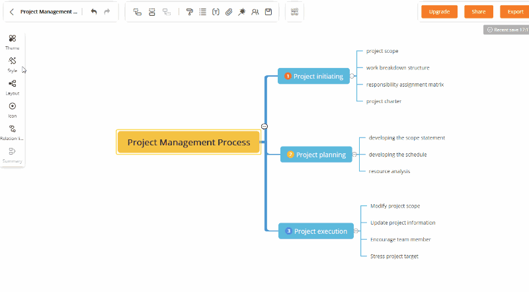Image resolution: width=529 pixels, height=292 pixels.
Task: Open the QR code icon
Action: 294,12
